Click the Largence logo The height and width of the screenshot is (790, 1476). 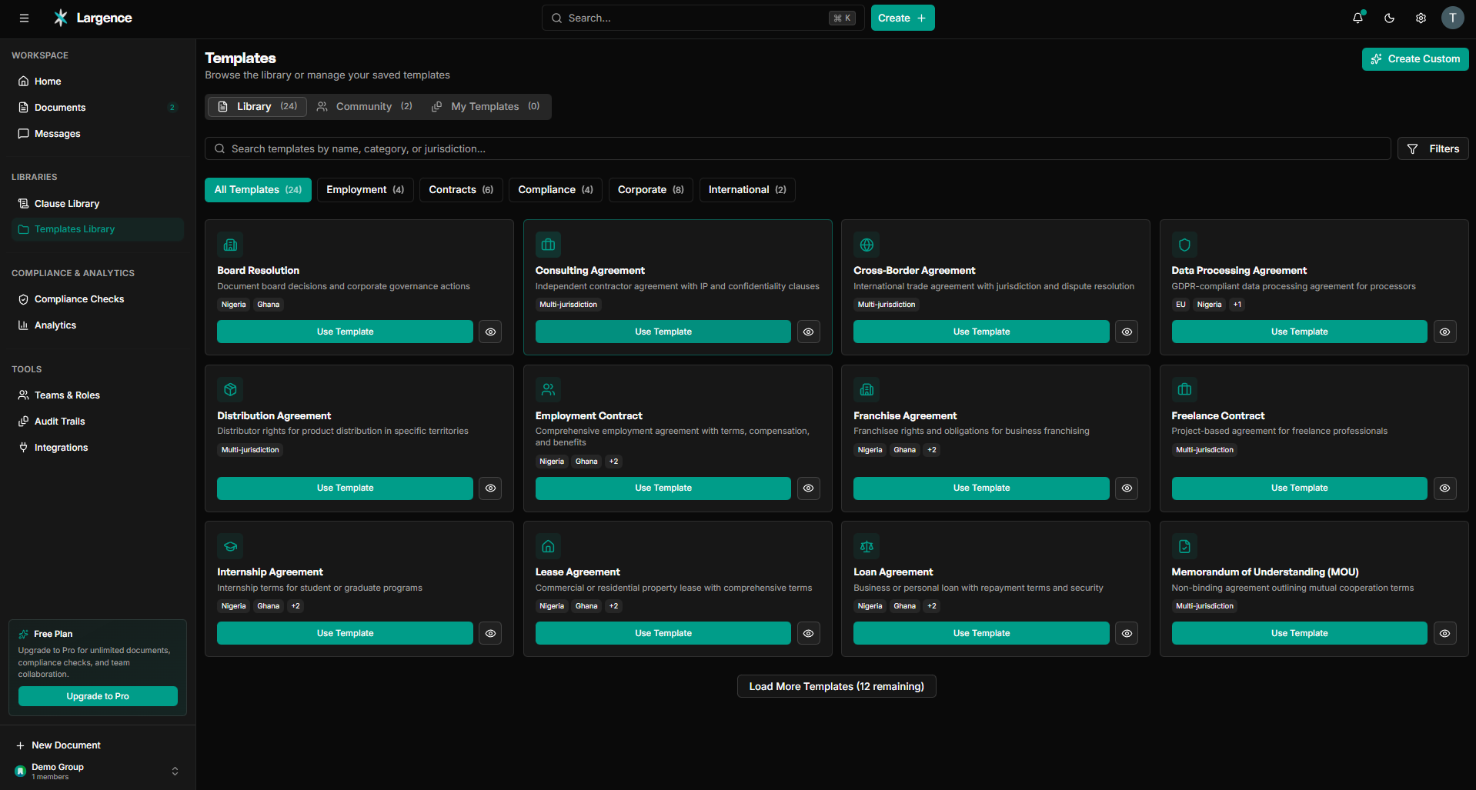tap(93, 18)
